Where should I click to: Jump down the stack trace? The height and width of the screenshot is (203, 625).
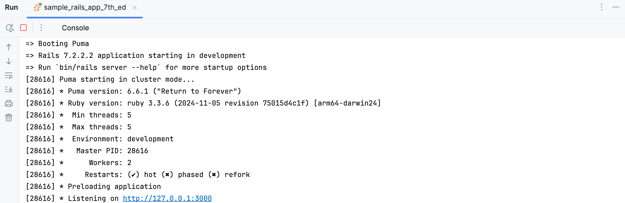coord(9,61)
